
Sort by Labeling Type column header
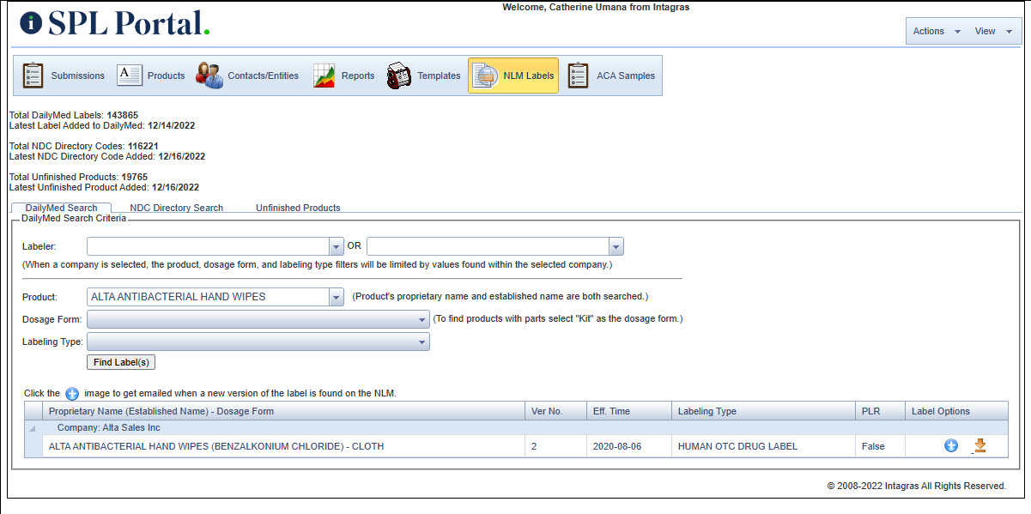pyautogui.click(x=763, y=411)
